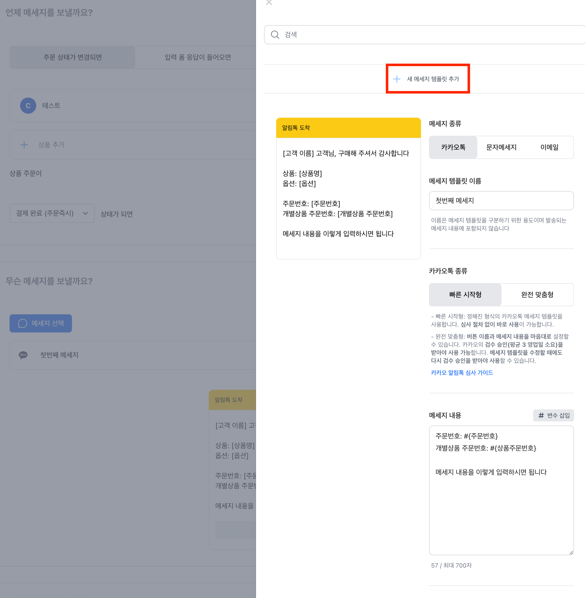585x598 pixels.
Task: Switch to the 입력 폼 응답이 들어오면 tab
Action: pos(198,57)
